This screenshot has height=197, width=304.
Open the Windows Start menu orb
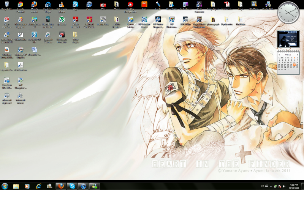coord(5,186)
